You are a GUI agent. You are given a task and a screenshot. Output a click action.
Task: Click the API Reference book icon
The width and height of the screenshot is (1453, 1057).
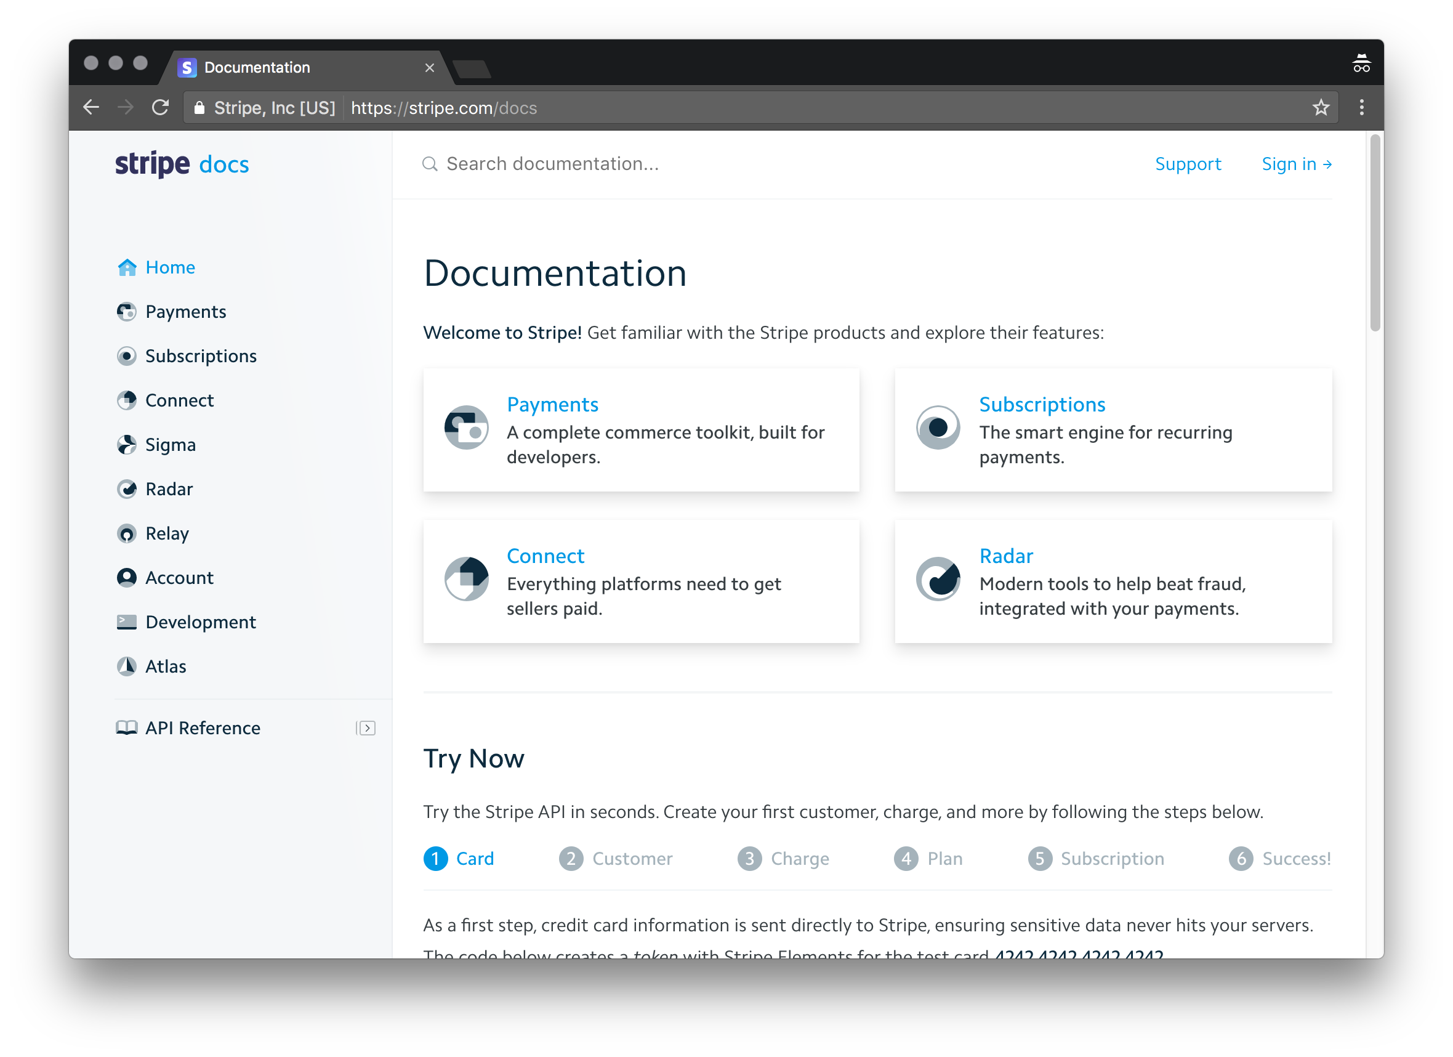pyautogui.click(x=127, y=727)
